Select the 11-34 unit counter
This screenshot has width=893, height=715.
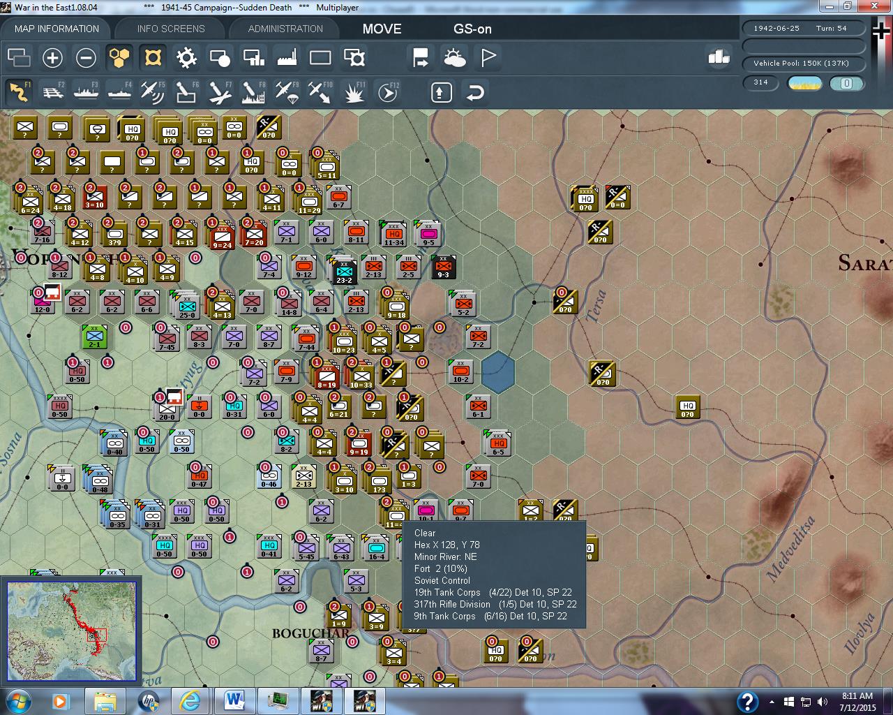[x=393, y=234]
